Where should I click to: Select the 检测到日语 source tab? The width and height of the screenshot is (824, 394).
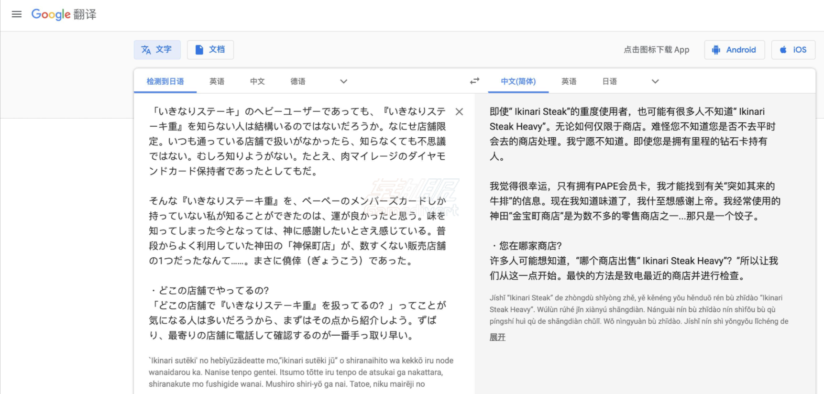coord(165,81)
